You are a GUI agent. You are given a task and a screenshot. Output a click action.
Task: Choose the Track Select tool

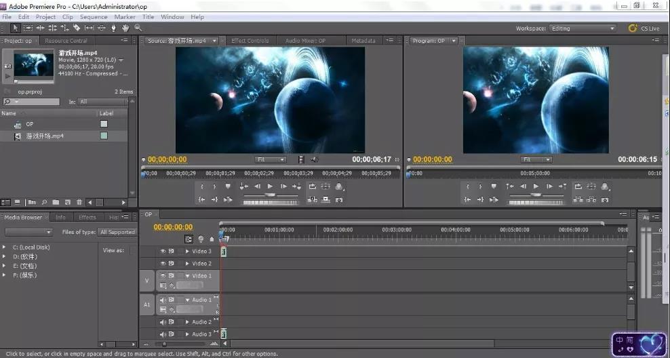28,28
